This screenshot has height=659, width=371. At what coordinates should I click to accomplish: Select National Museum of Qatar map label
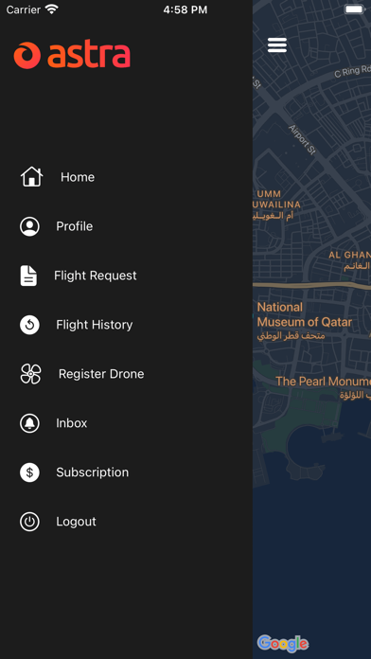coord(304,314)
